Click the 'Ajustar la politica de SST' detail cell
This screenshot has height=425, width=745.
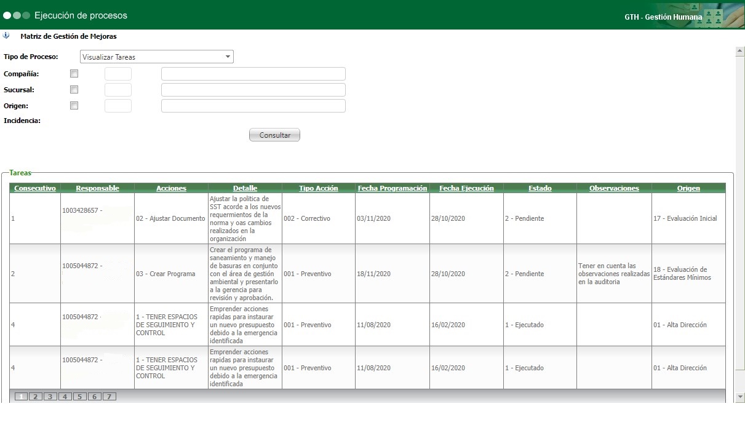(245, 218)
